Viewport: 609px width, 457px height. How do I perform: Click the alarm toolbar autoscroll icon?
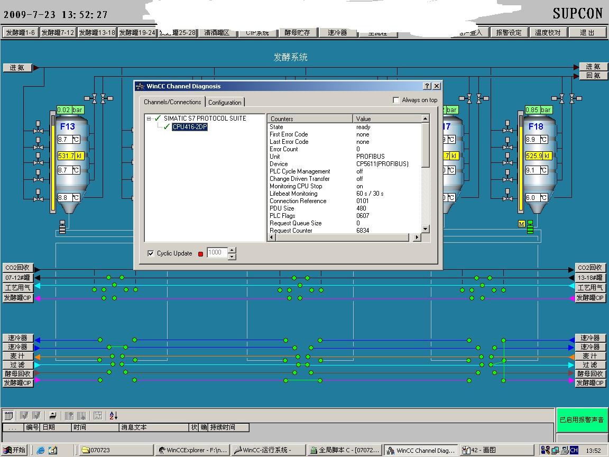53,416
